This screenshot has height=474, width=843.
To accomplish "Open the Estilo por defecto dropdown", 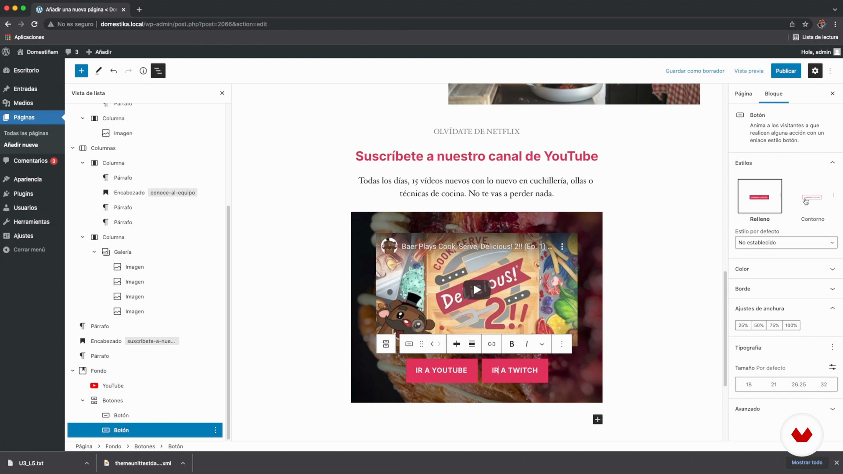I will point(786,242).
